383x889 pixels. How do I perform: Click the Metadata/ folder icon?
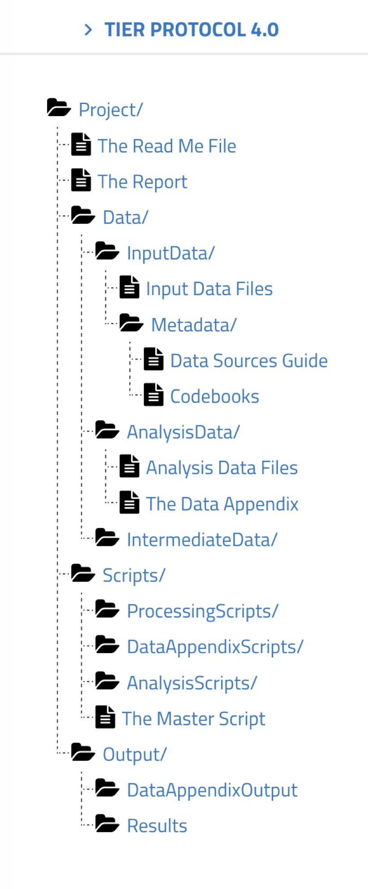click(131, 323)
